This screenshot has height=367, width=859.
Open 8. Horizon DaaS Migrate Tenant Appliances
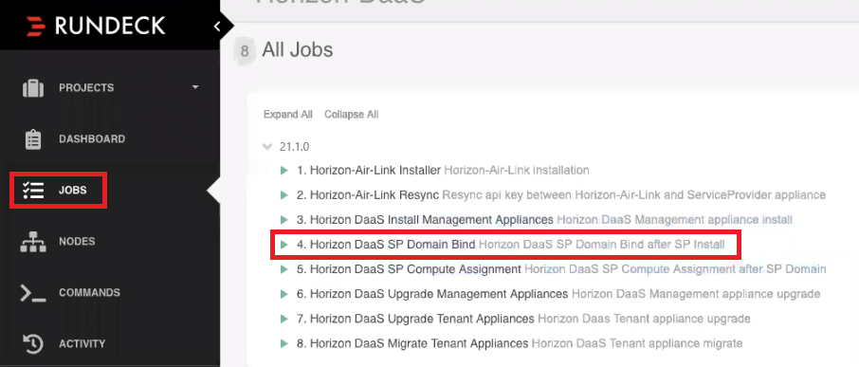pyautogui.click(x=412, y=344)
